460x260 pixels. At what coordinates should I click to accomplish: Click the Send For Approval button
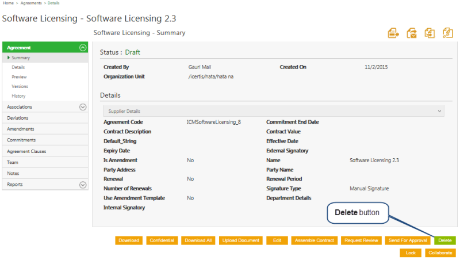point(408,240)
